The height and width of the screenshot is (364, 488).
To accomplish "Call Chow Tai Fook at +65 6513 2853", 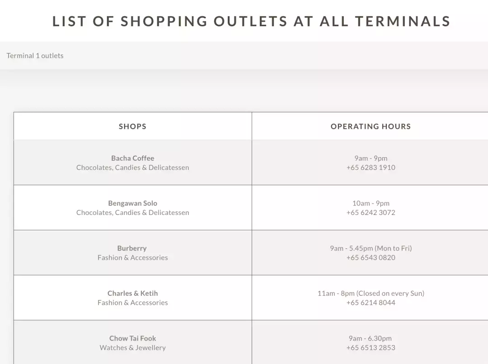I will (371, 348).
